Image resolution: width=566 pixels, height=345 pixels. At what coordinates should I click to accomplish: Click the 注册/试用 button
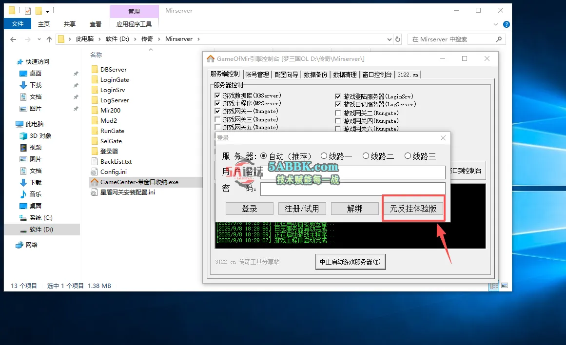(x=302, y=209)
